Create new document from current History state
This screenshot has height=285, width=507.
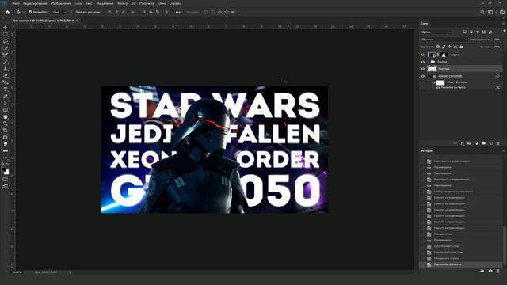pos(482,271)
